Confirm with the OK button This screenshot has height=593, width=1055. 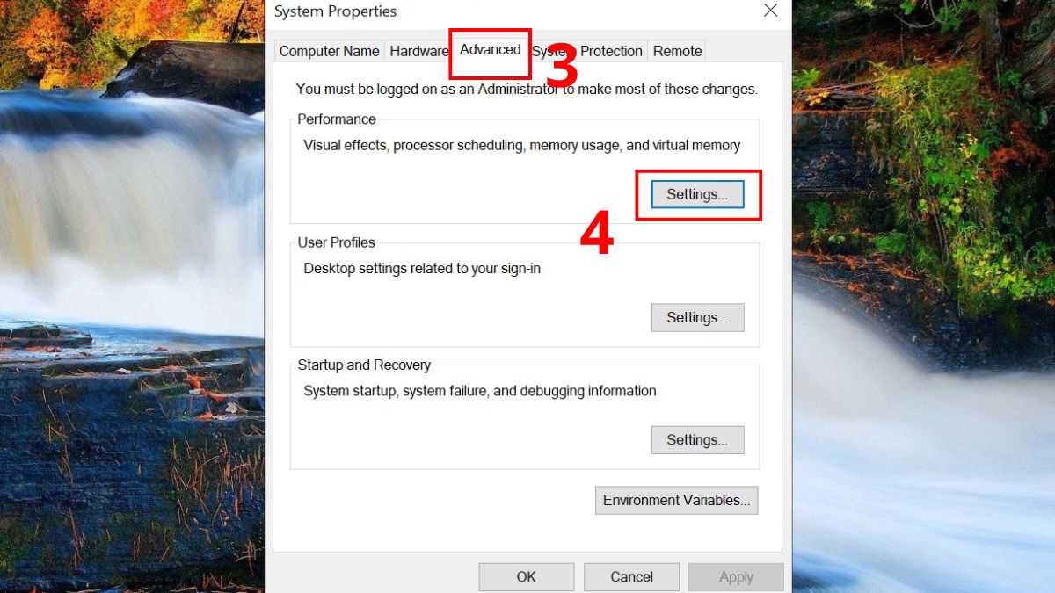click(x=526, y=576)
